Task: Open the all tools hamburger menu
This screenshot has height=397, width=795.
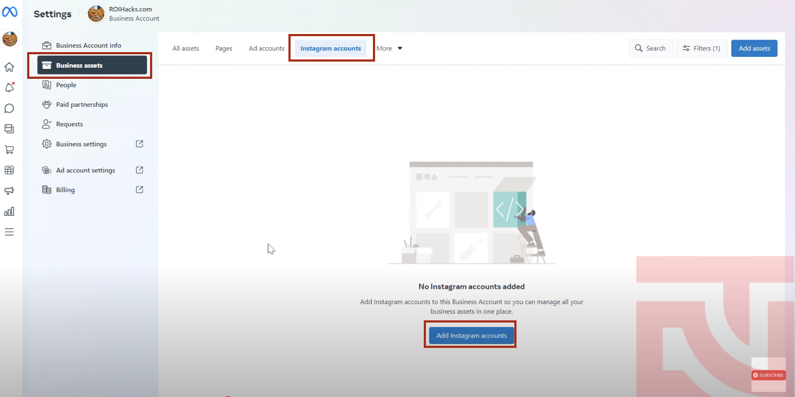Action: tap(9, 232)
